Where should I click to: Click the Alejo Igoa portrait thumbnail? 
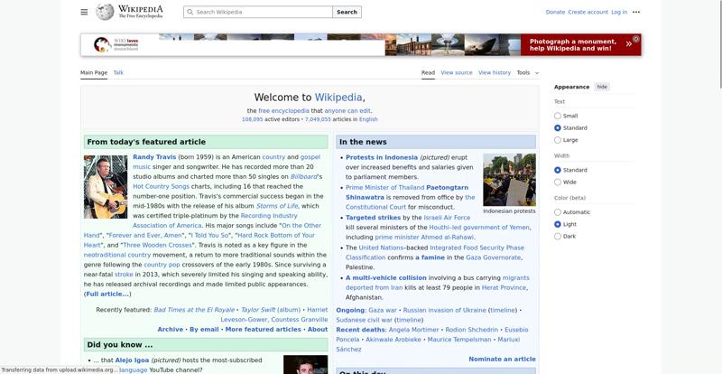pos(305,365)
